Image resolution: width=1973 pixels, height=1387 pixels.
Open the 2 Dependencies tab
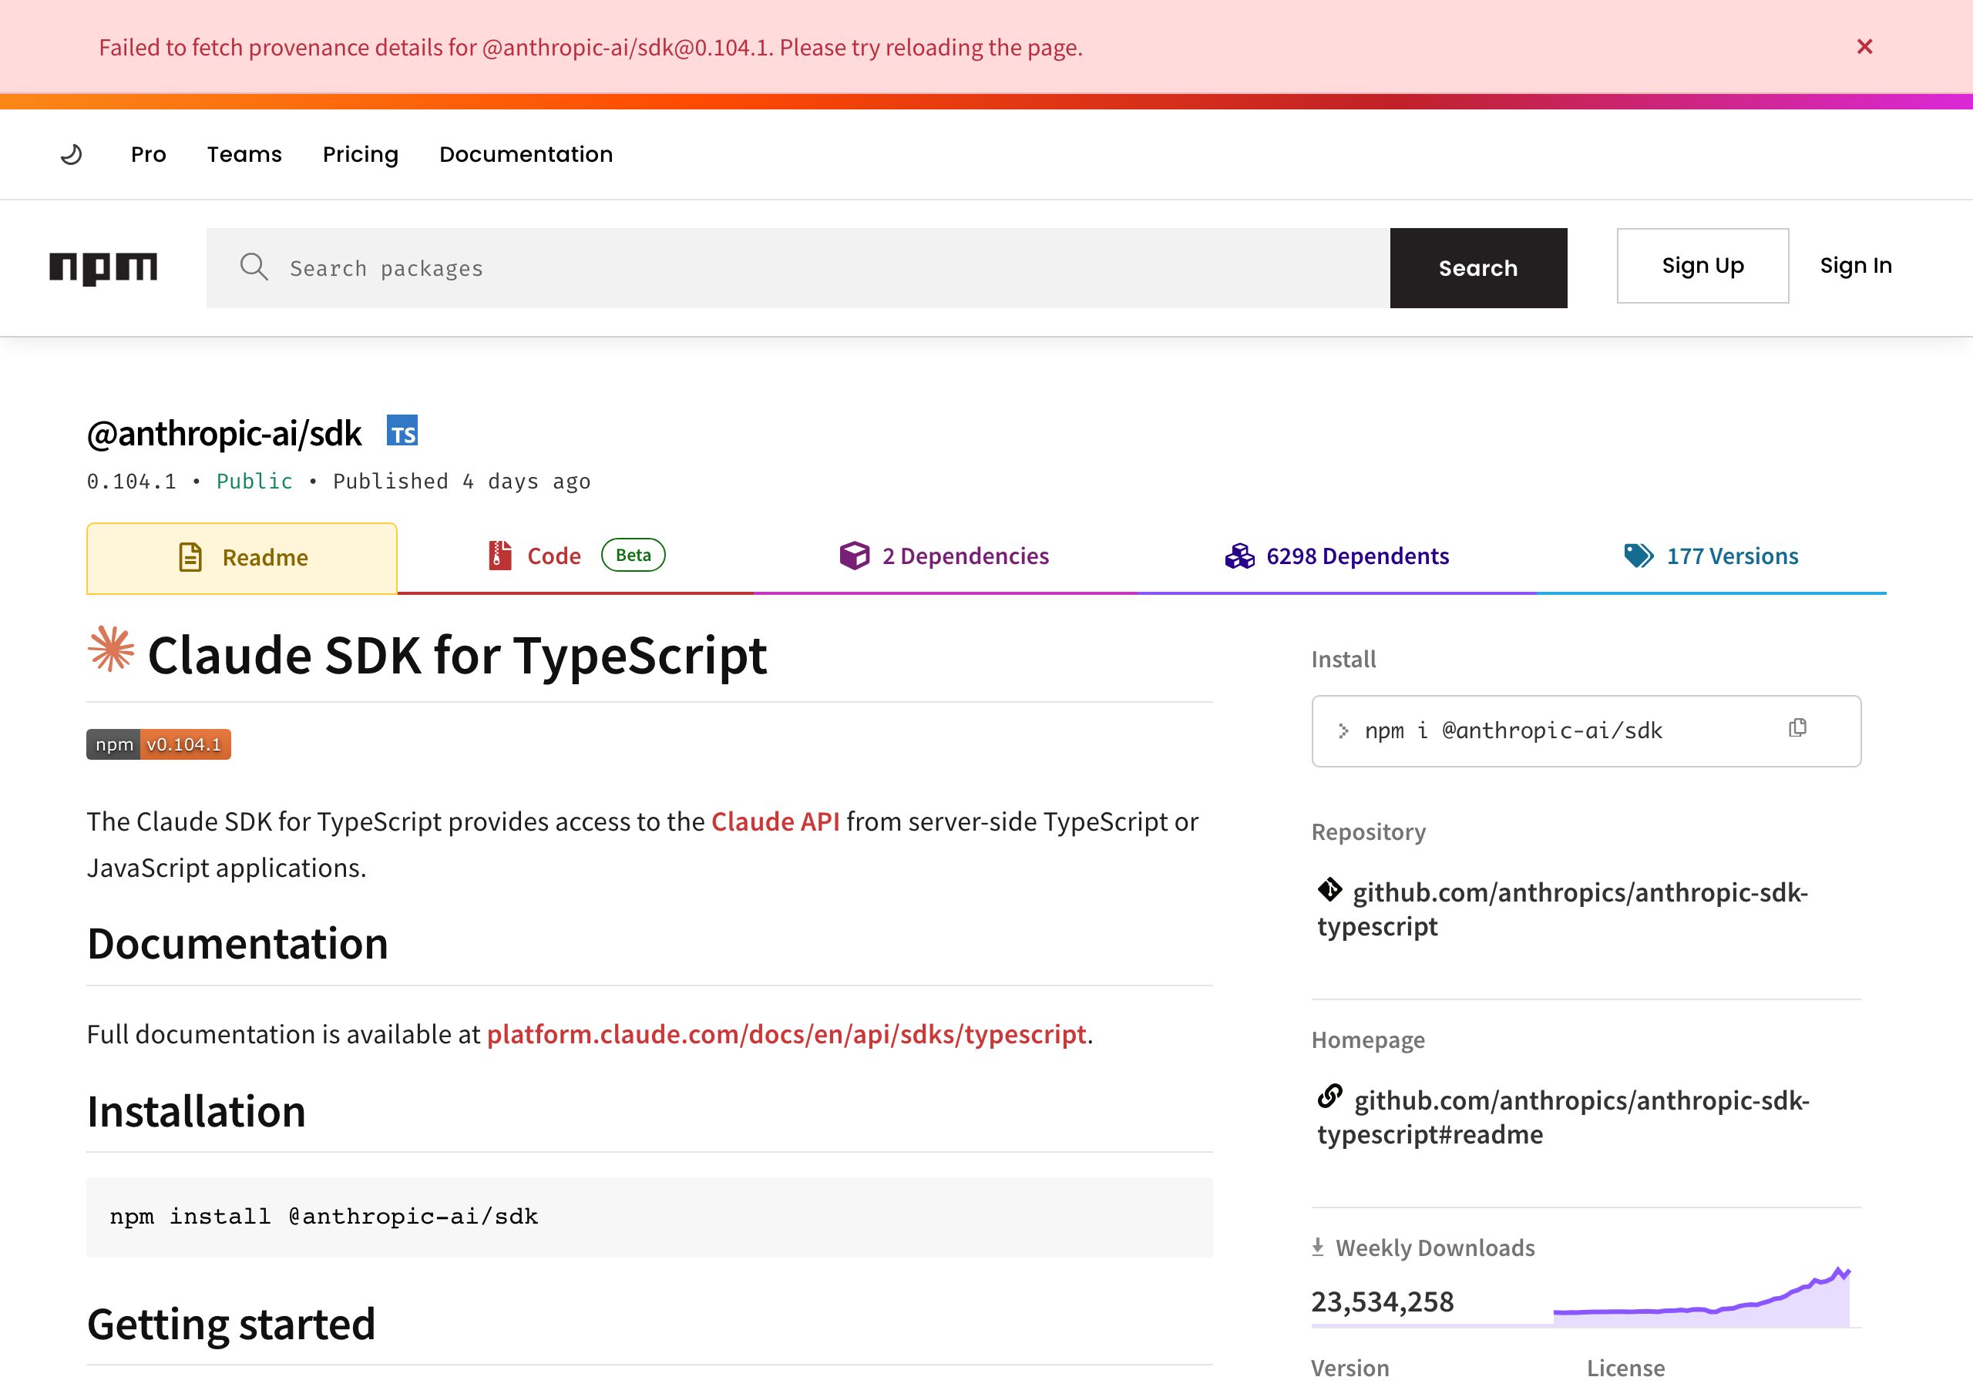coord(945,557)
